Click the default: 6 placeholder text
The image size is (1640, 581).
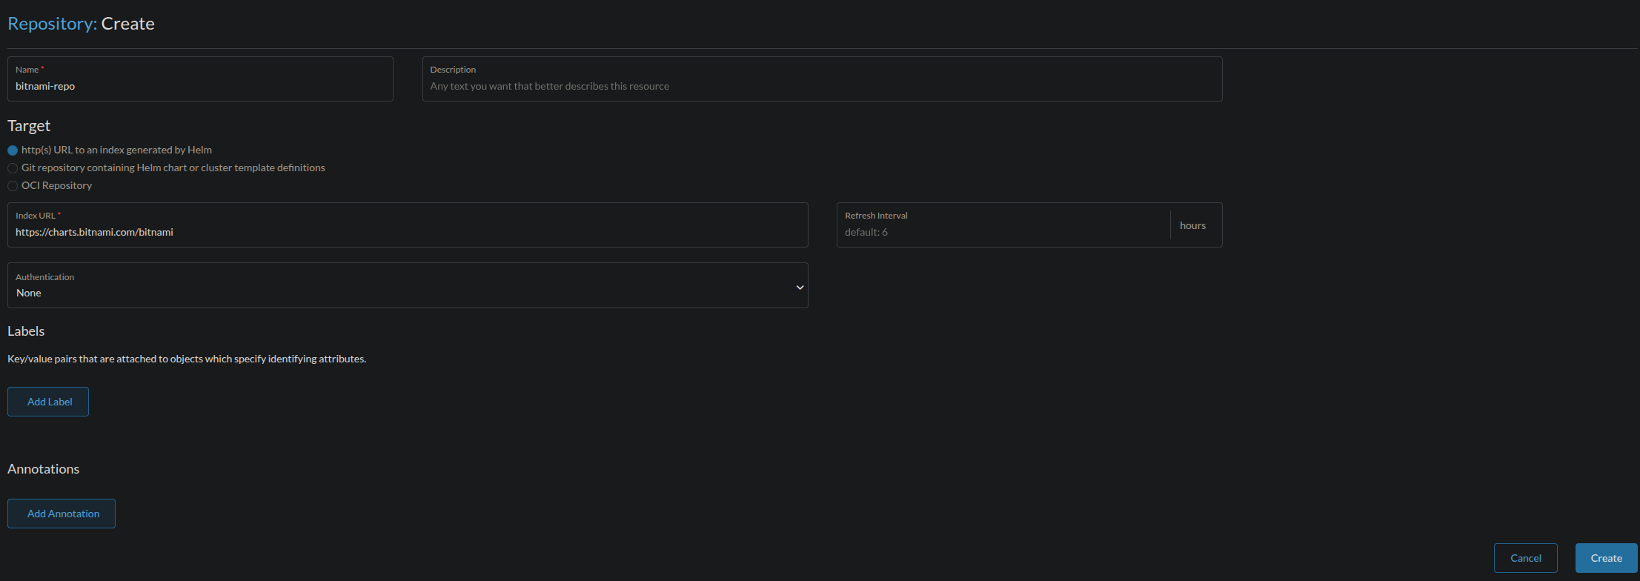pos(866,232)
